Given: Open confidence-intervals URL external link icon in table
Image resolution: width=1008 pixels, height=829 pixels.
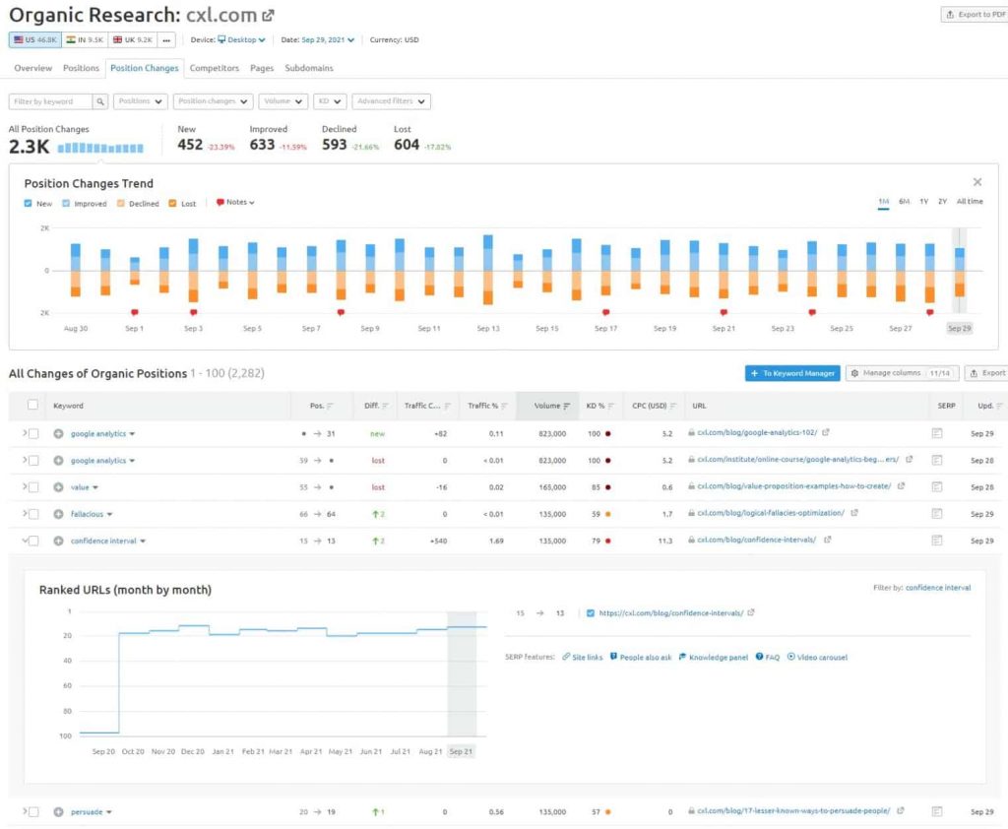Looking at the screenshot, I should pyautogui.click(x=827, y=541).
